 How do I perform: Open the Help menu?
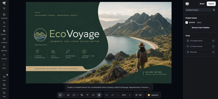tap(4, 94)
